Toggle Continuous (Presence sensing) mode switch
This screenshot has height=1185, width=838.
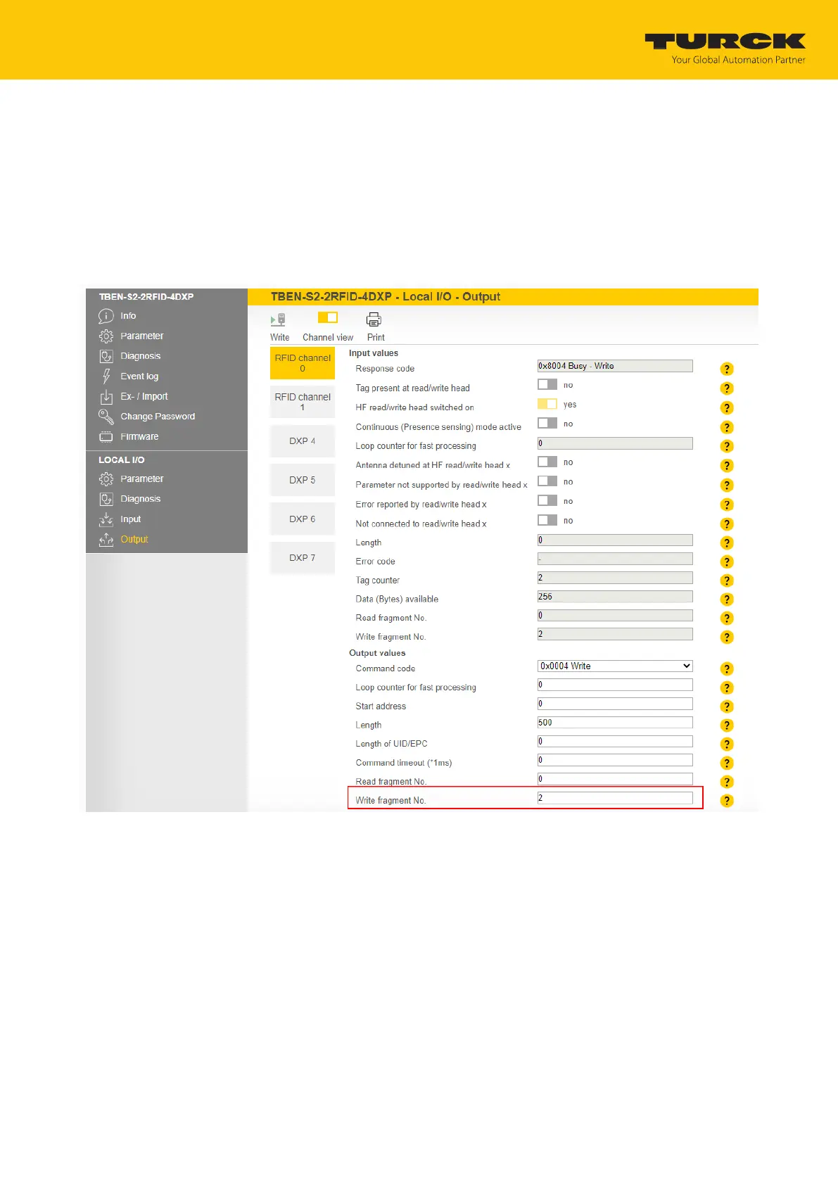click(547, 423)
